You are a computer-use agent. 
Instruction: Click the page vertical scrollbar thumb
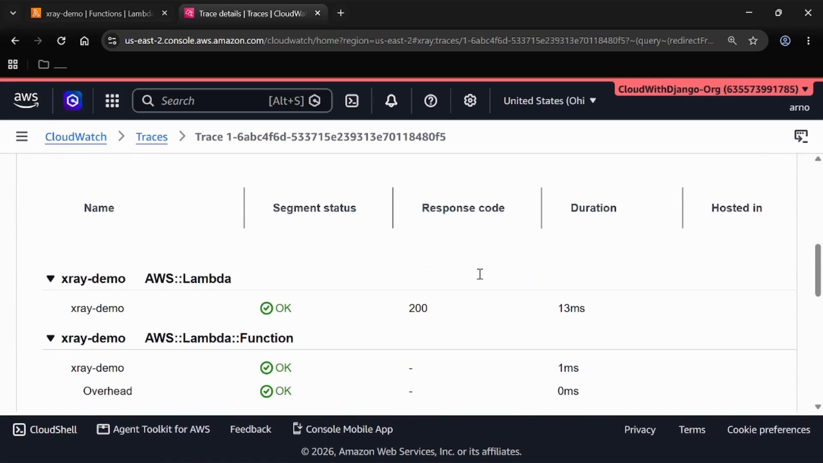click(x=818, y=270)
